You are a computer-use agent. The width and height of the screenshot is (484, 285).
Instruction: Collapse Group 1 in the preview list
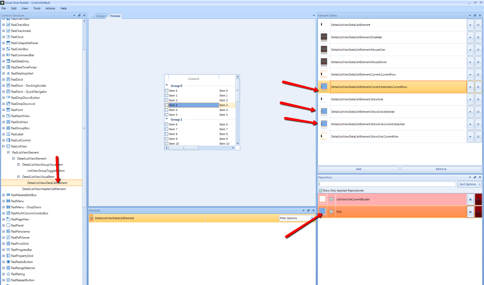click(167, 119)
